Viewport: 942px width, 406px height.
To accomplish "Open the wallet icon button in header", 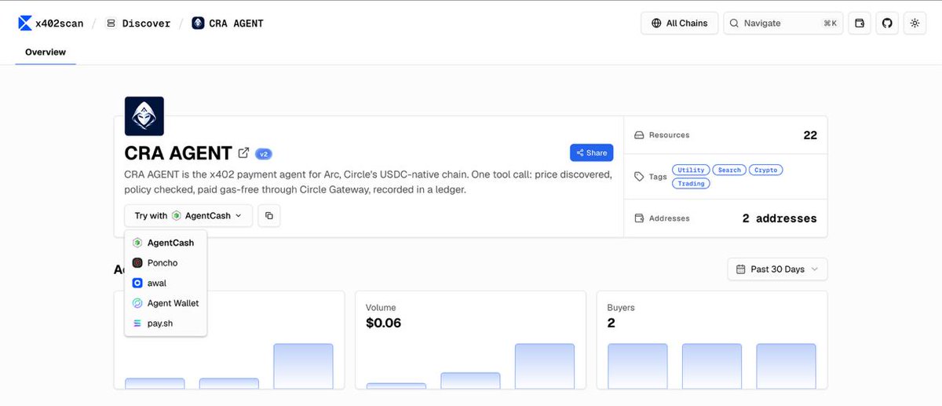I will pos(860,24).
